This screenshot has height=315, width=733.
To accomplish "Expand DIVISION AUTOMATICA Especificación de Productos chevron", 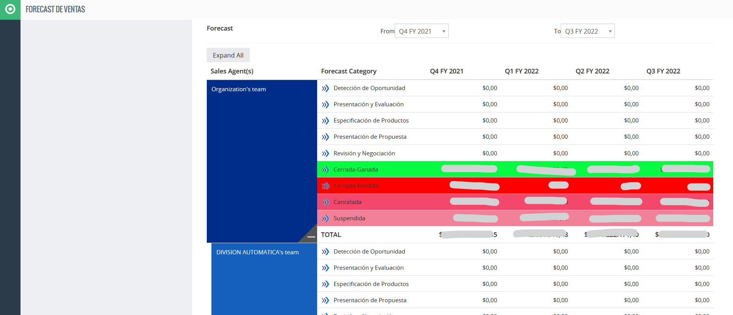I will point(325,284).
